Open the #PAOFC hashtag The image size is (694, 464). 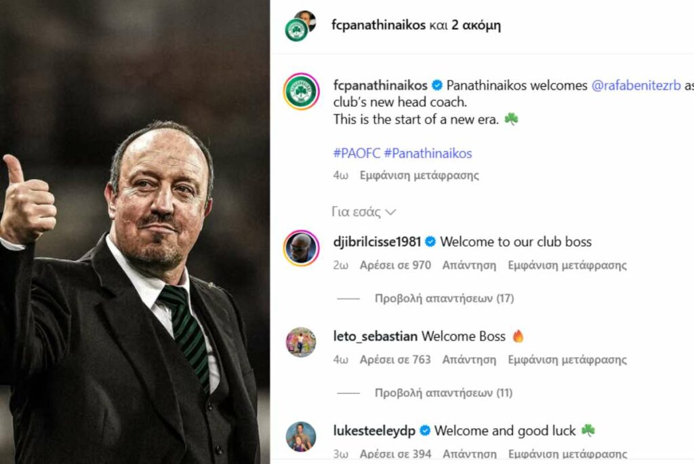[356, 153]
